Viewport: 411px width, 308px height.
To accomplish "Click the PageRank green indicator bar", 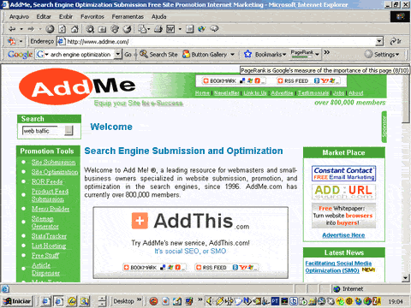I will pyautogui.click(x=301, y=56).
